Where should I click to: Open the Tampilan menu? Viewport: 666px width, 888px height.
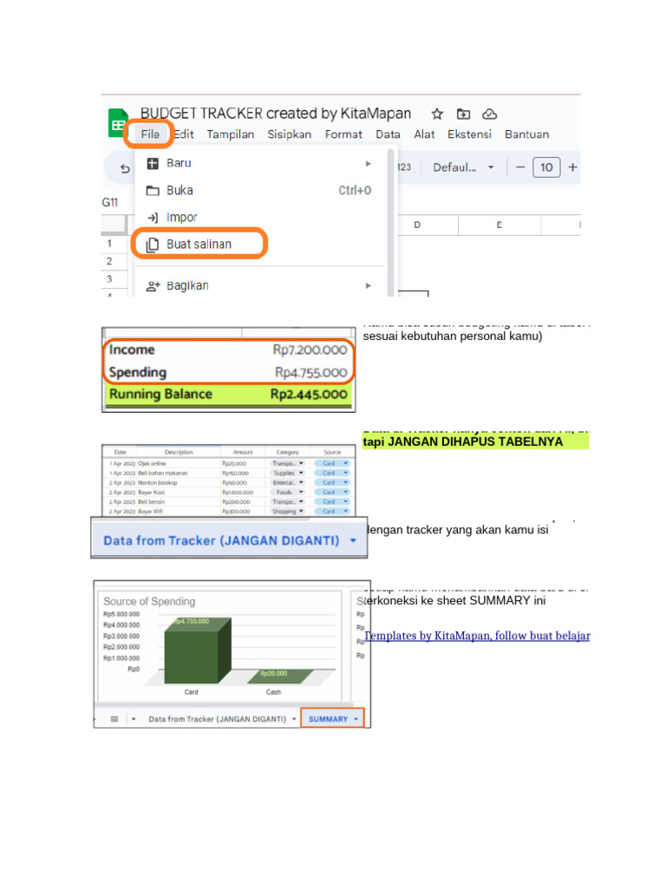coord(230,134)
